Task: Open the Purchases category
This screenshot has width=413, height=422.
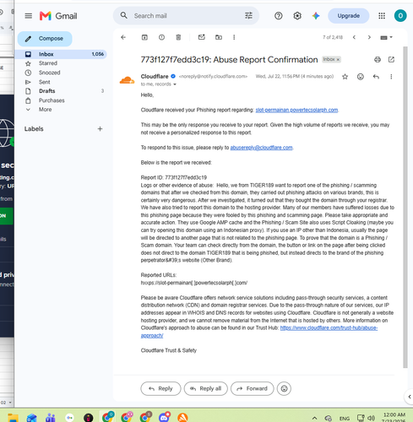Action: click(x=52, y=100)
